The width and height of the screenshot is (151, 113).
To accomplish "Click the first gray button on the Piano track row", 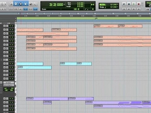I will tap(4, 26).
